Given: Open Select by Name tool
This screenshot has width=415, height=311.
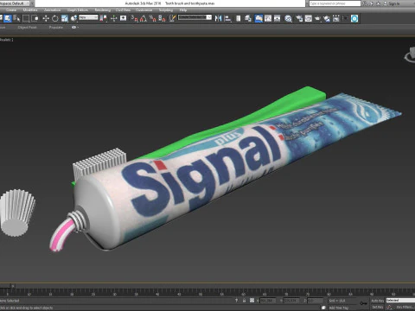Looking at the screenshot, I should coord(16,19).
